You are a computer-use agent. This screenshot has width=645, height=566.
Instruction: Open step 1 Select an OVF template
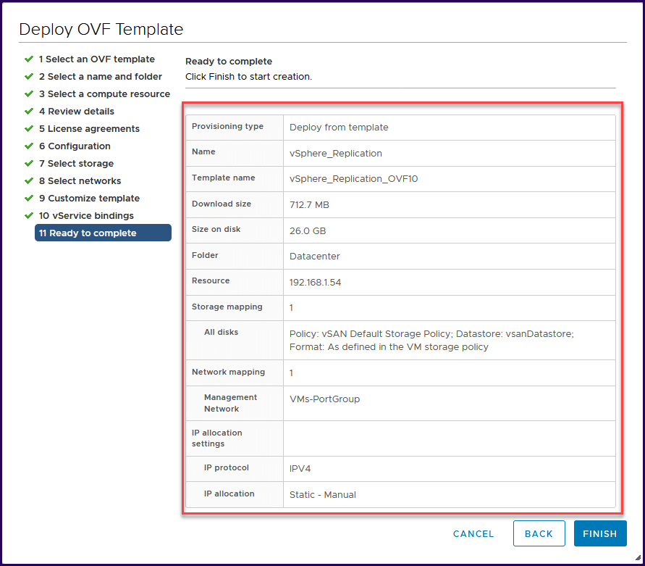pyautogui.click(x=97, y=59)
